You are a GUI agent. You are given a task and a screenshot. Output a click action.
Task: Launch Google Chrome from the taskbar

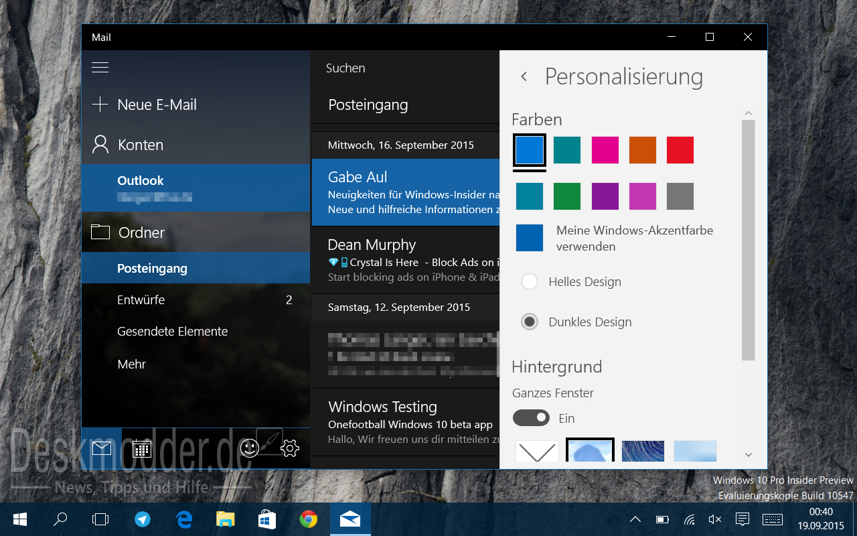[309, 519]
